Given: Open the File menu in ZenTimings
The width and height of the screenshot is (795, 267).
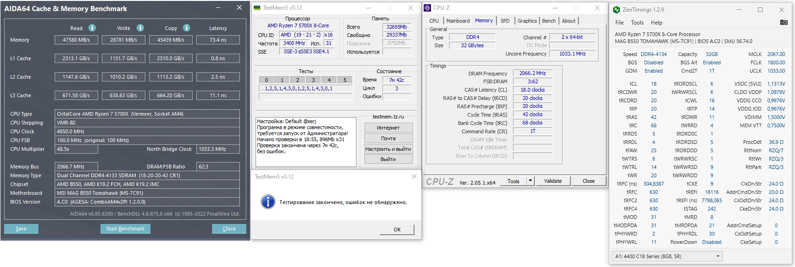Looking at the screenshot, I should coord(620,23).
